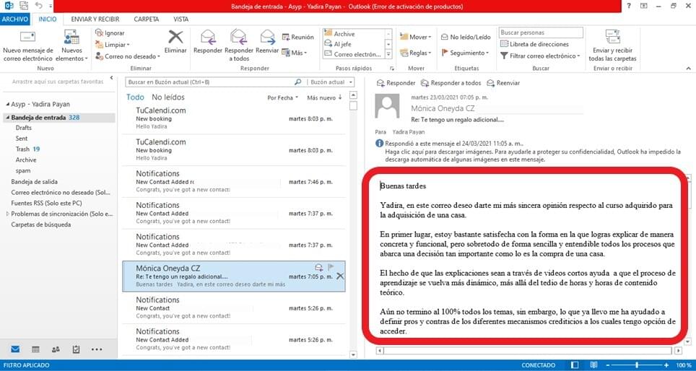Reply with a Reunión meeting

(297, 38)
